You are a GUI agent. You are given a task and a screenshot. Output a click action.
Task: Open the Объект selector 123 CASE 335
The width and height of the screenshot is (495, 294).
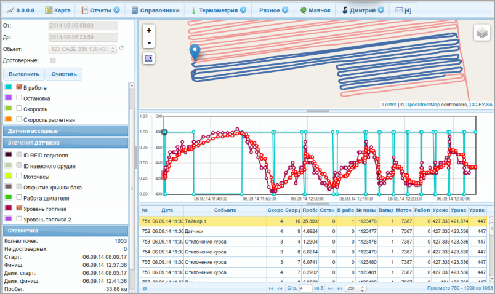pyautogui.click(x=82, y=49)
